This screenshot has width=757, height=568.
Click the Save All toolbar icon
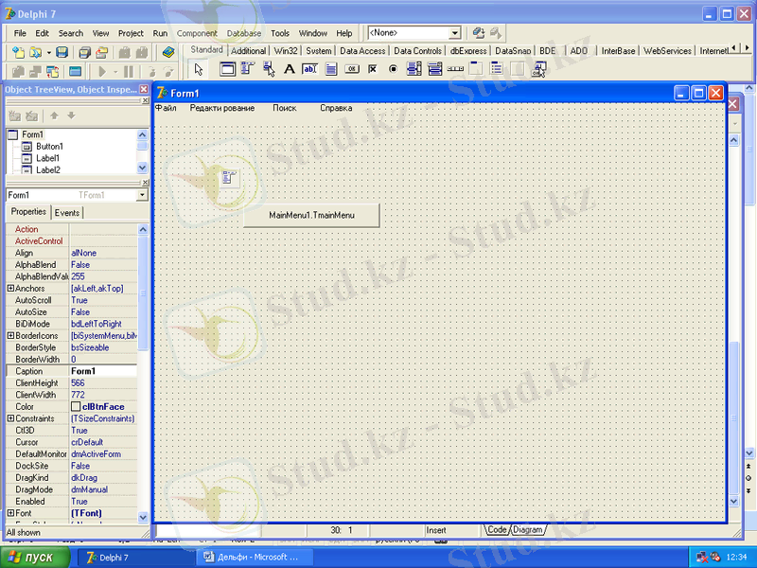tap(85, 52)
